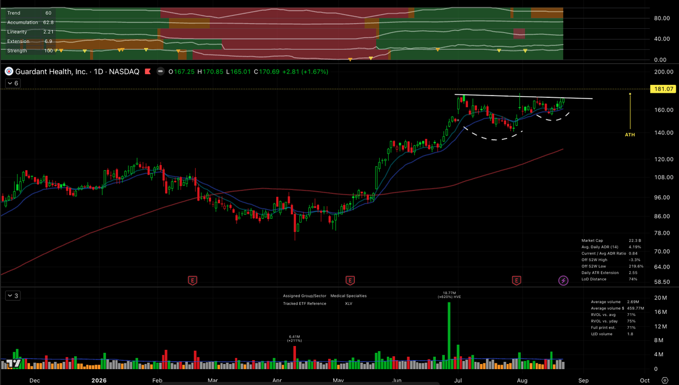Click the 181.07 price label on axis
This screenshot has width=679, height=385.
pyautogui.click(x=664, y=89)
